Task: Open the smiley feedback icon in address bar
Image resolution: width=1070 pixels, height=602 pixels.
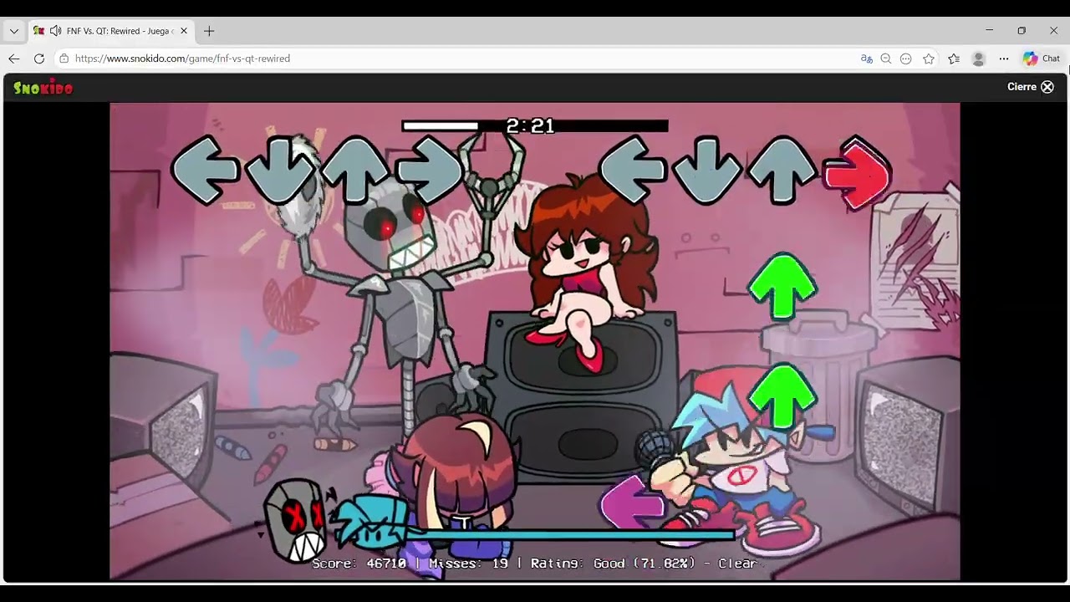Action: coord(906,59)
